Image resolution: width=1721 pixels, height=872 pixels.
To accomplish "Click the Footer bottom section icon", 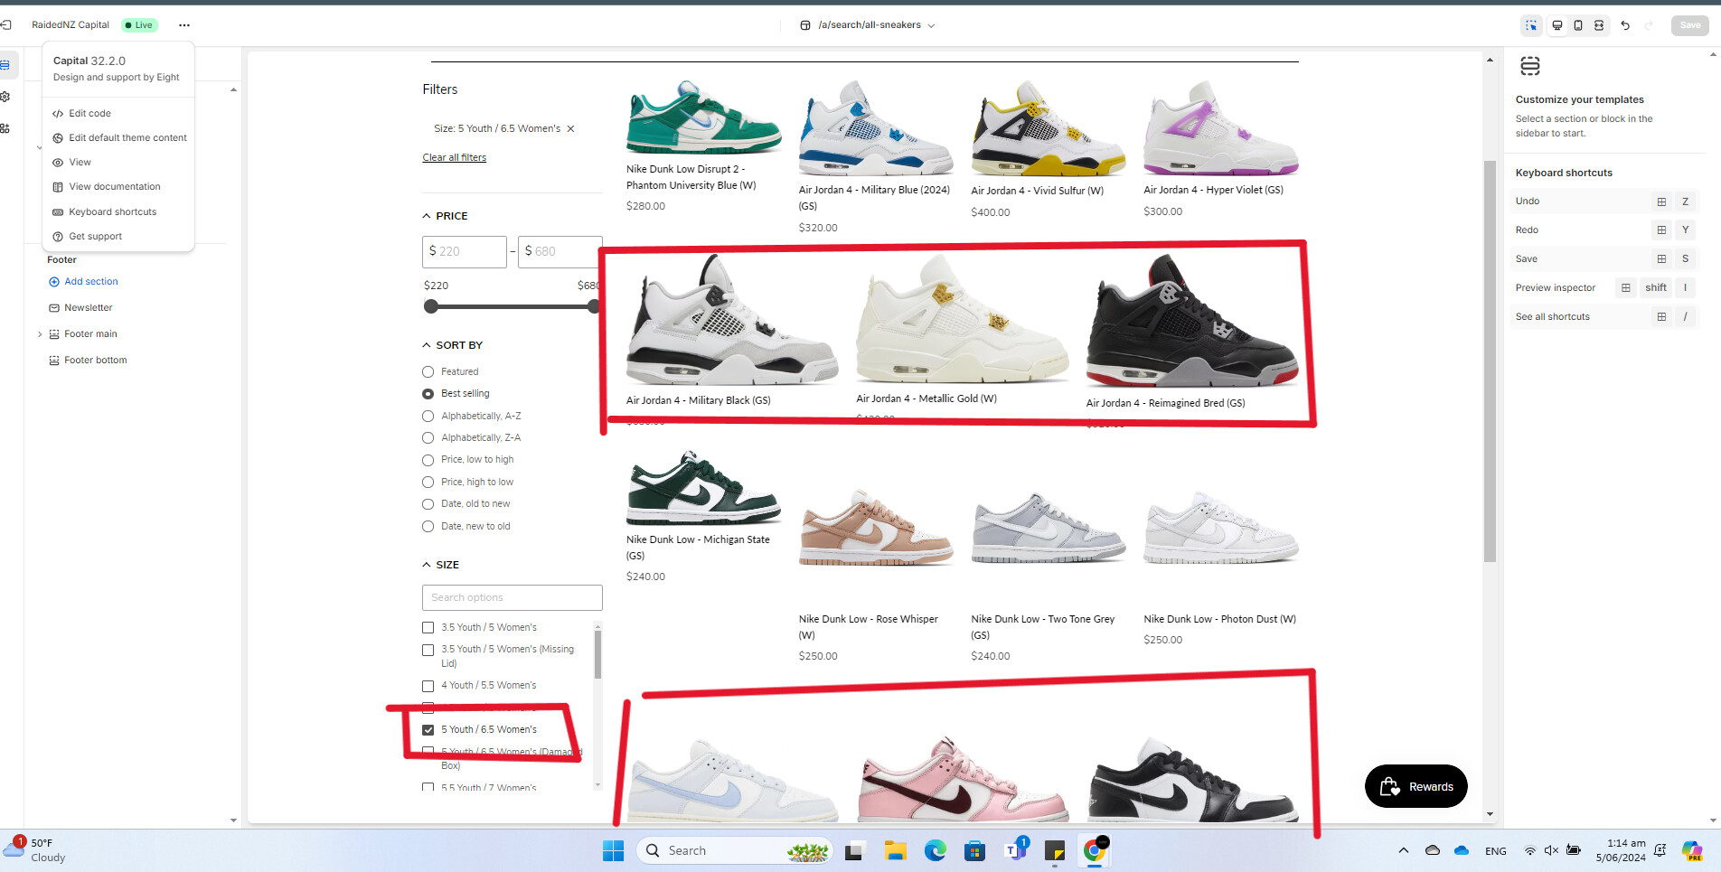I will pos(54,361).
